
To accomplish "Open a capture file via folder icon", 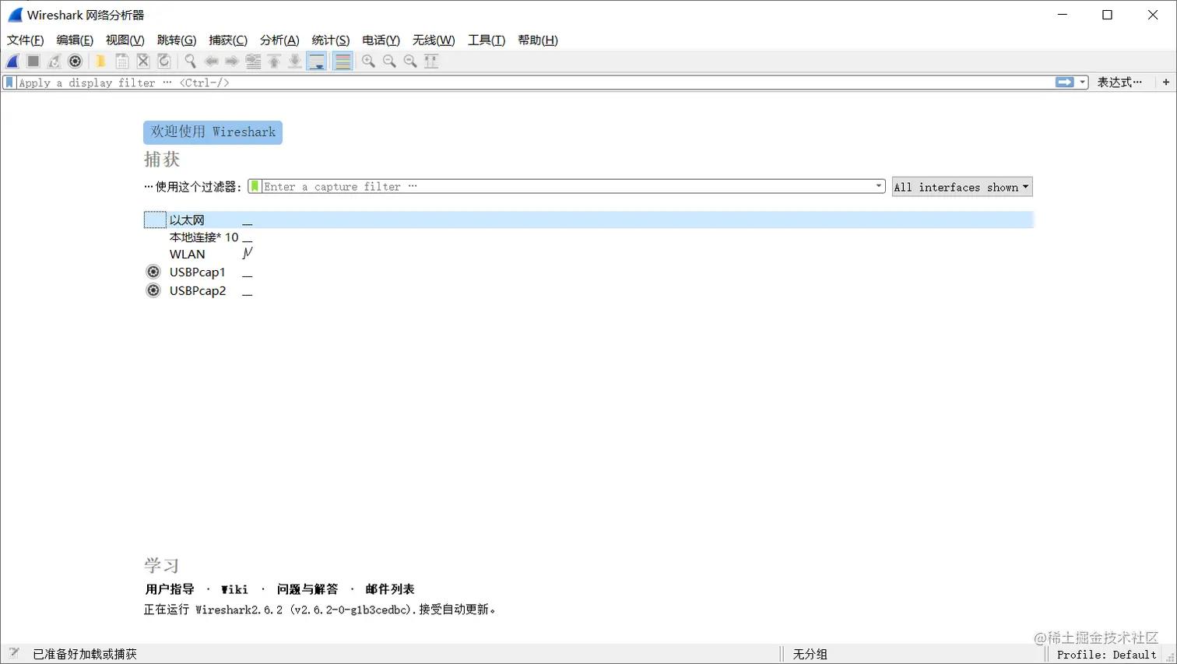I will click(x=100, y=61).
